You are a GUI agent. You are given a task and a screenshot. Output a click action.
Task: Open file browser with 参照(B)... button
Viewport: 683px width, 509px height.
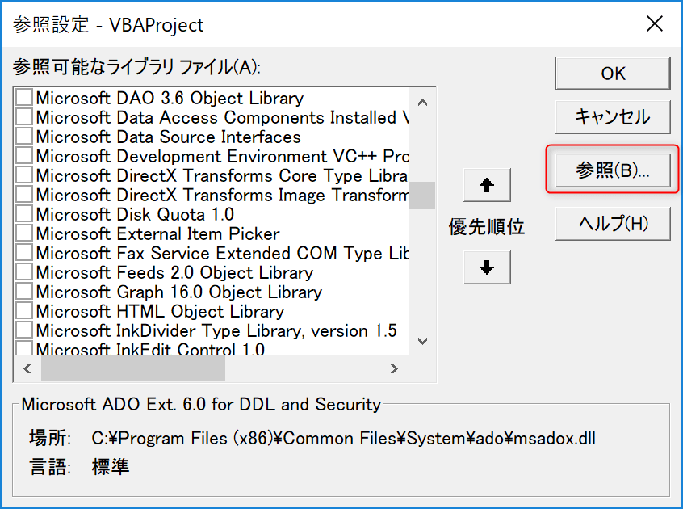coord(612,171)
